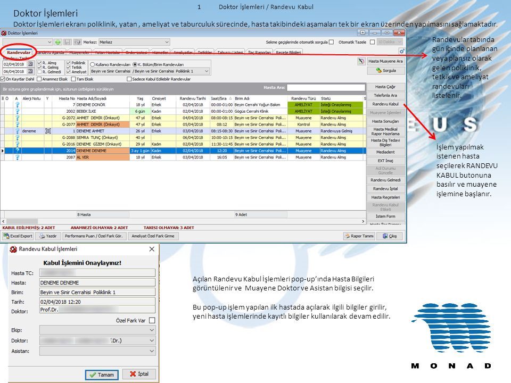Click the info icon in SEMRA TUNÇ row

(17, 137)
